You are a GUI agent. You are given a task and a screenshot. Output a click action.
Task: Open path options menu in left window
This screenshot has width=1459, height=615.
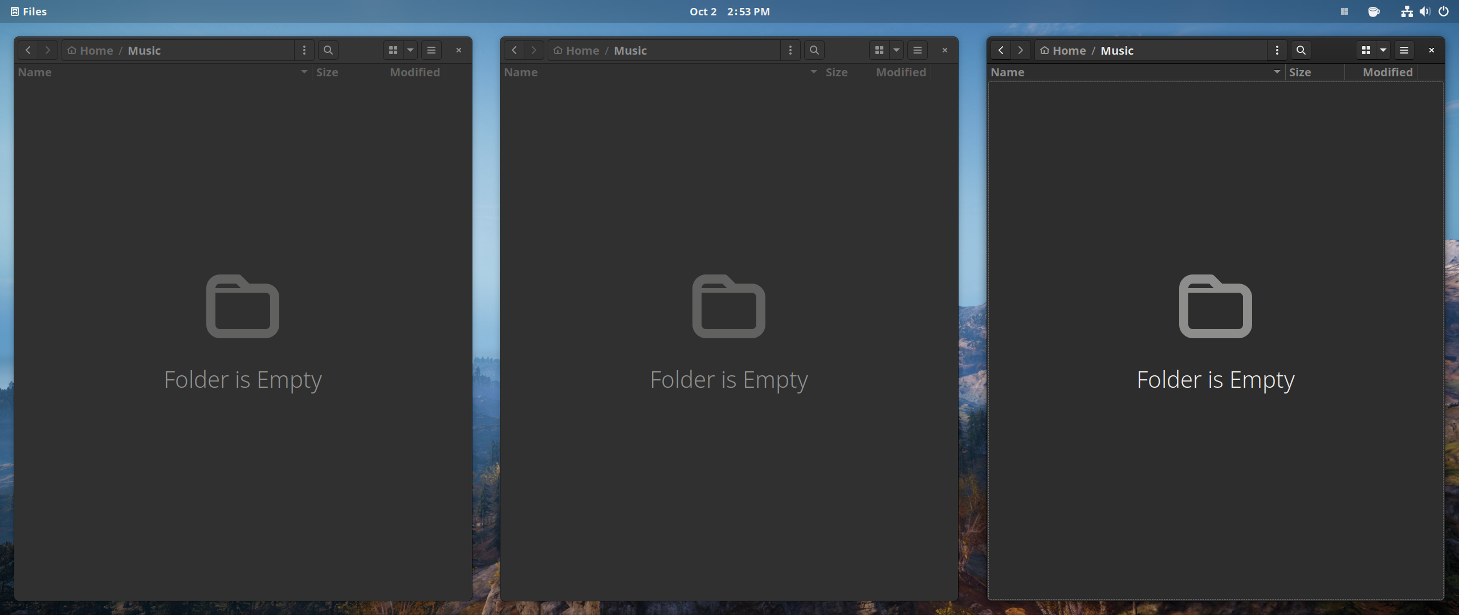[x=304, y=50]
